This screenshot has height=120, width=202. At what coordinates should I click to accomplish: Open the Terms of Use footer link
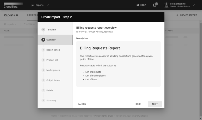(x=108, y=116)
